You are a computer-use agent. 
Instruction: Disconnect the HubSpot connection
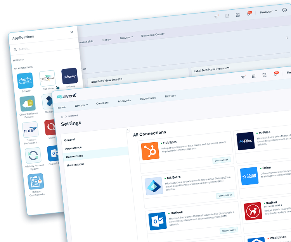coord(221,160)
